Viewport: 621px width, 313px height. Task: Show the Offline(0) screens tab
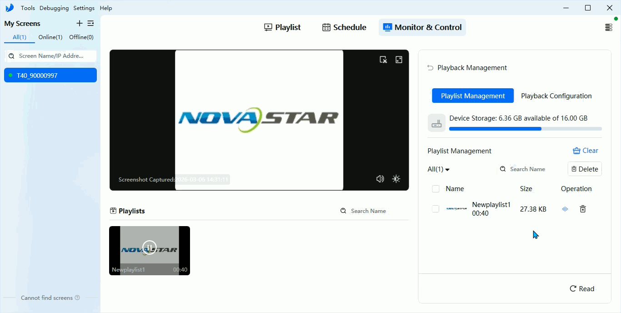click(x=81, y=37)
